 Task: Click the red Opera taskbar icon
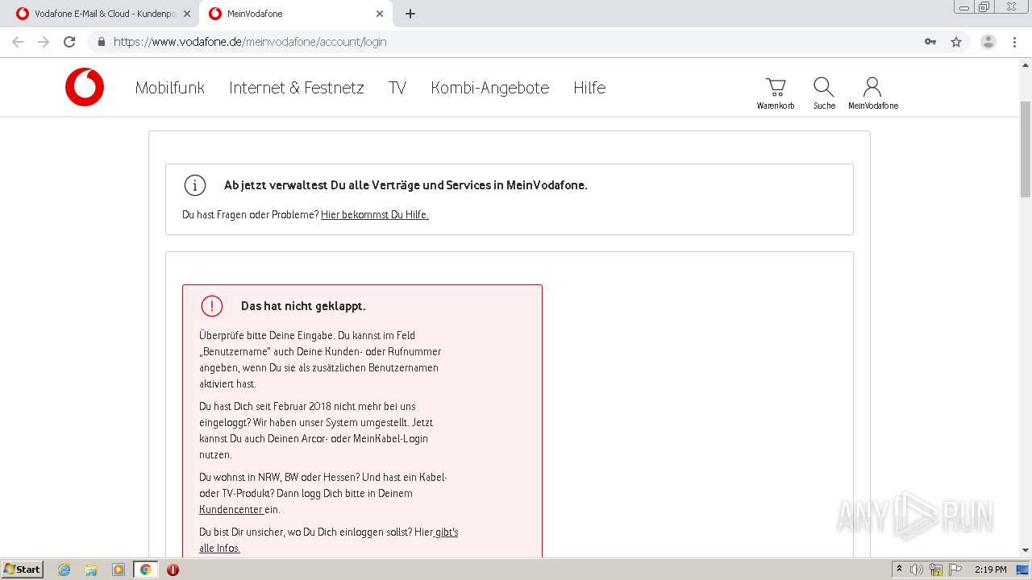click(173, 570)
